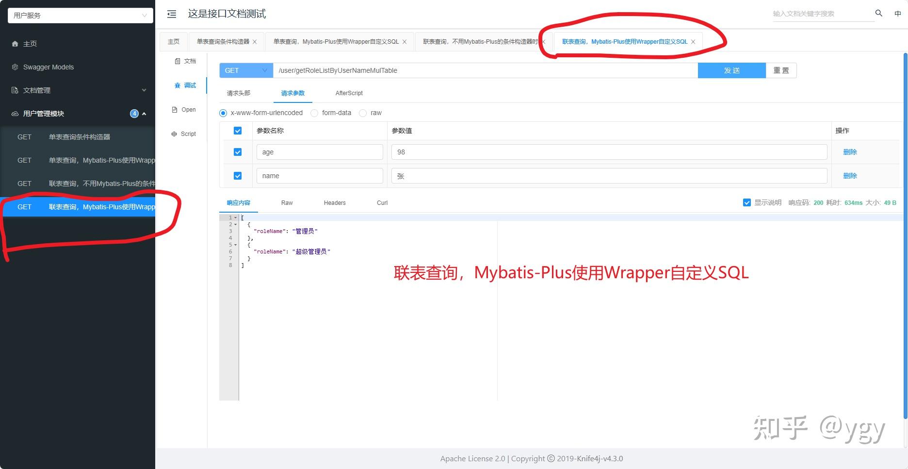Delete the name parameter via 删除 link
The height and width of the screenshot is (469, 908).
pos(850,175)
